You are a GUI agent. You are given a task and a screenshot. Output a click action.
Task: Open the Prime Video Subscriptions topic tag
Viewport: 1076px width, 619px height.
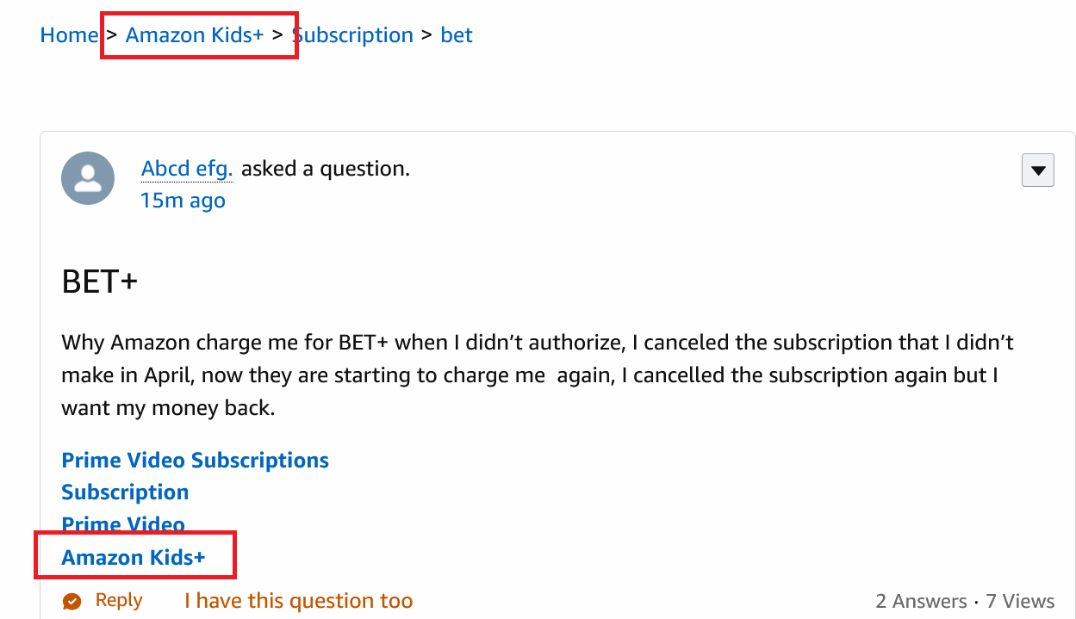tap(195, 461)
